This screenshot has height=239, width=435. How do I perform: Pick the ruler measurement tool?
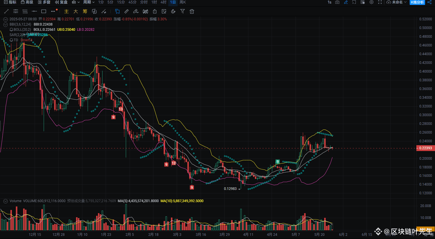pos(126,11)
